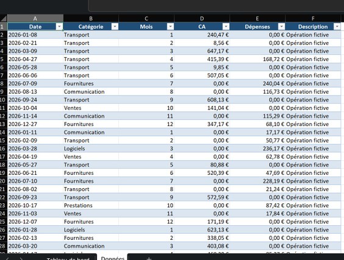
Task: Select the Données sheet tab
Action: (x=113, y=258)
